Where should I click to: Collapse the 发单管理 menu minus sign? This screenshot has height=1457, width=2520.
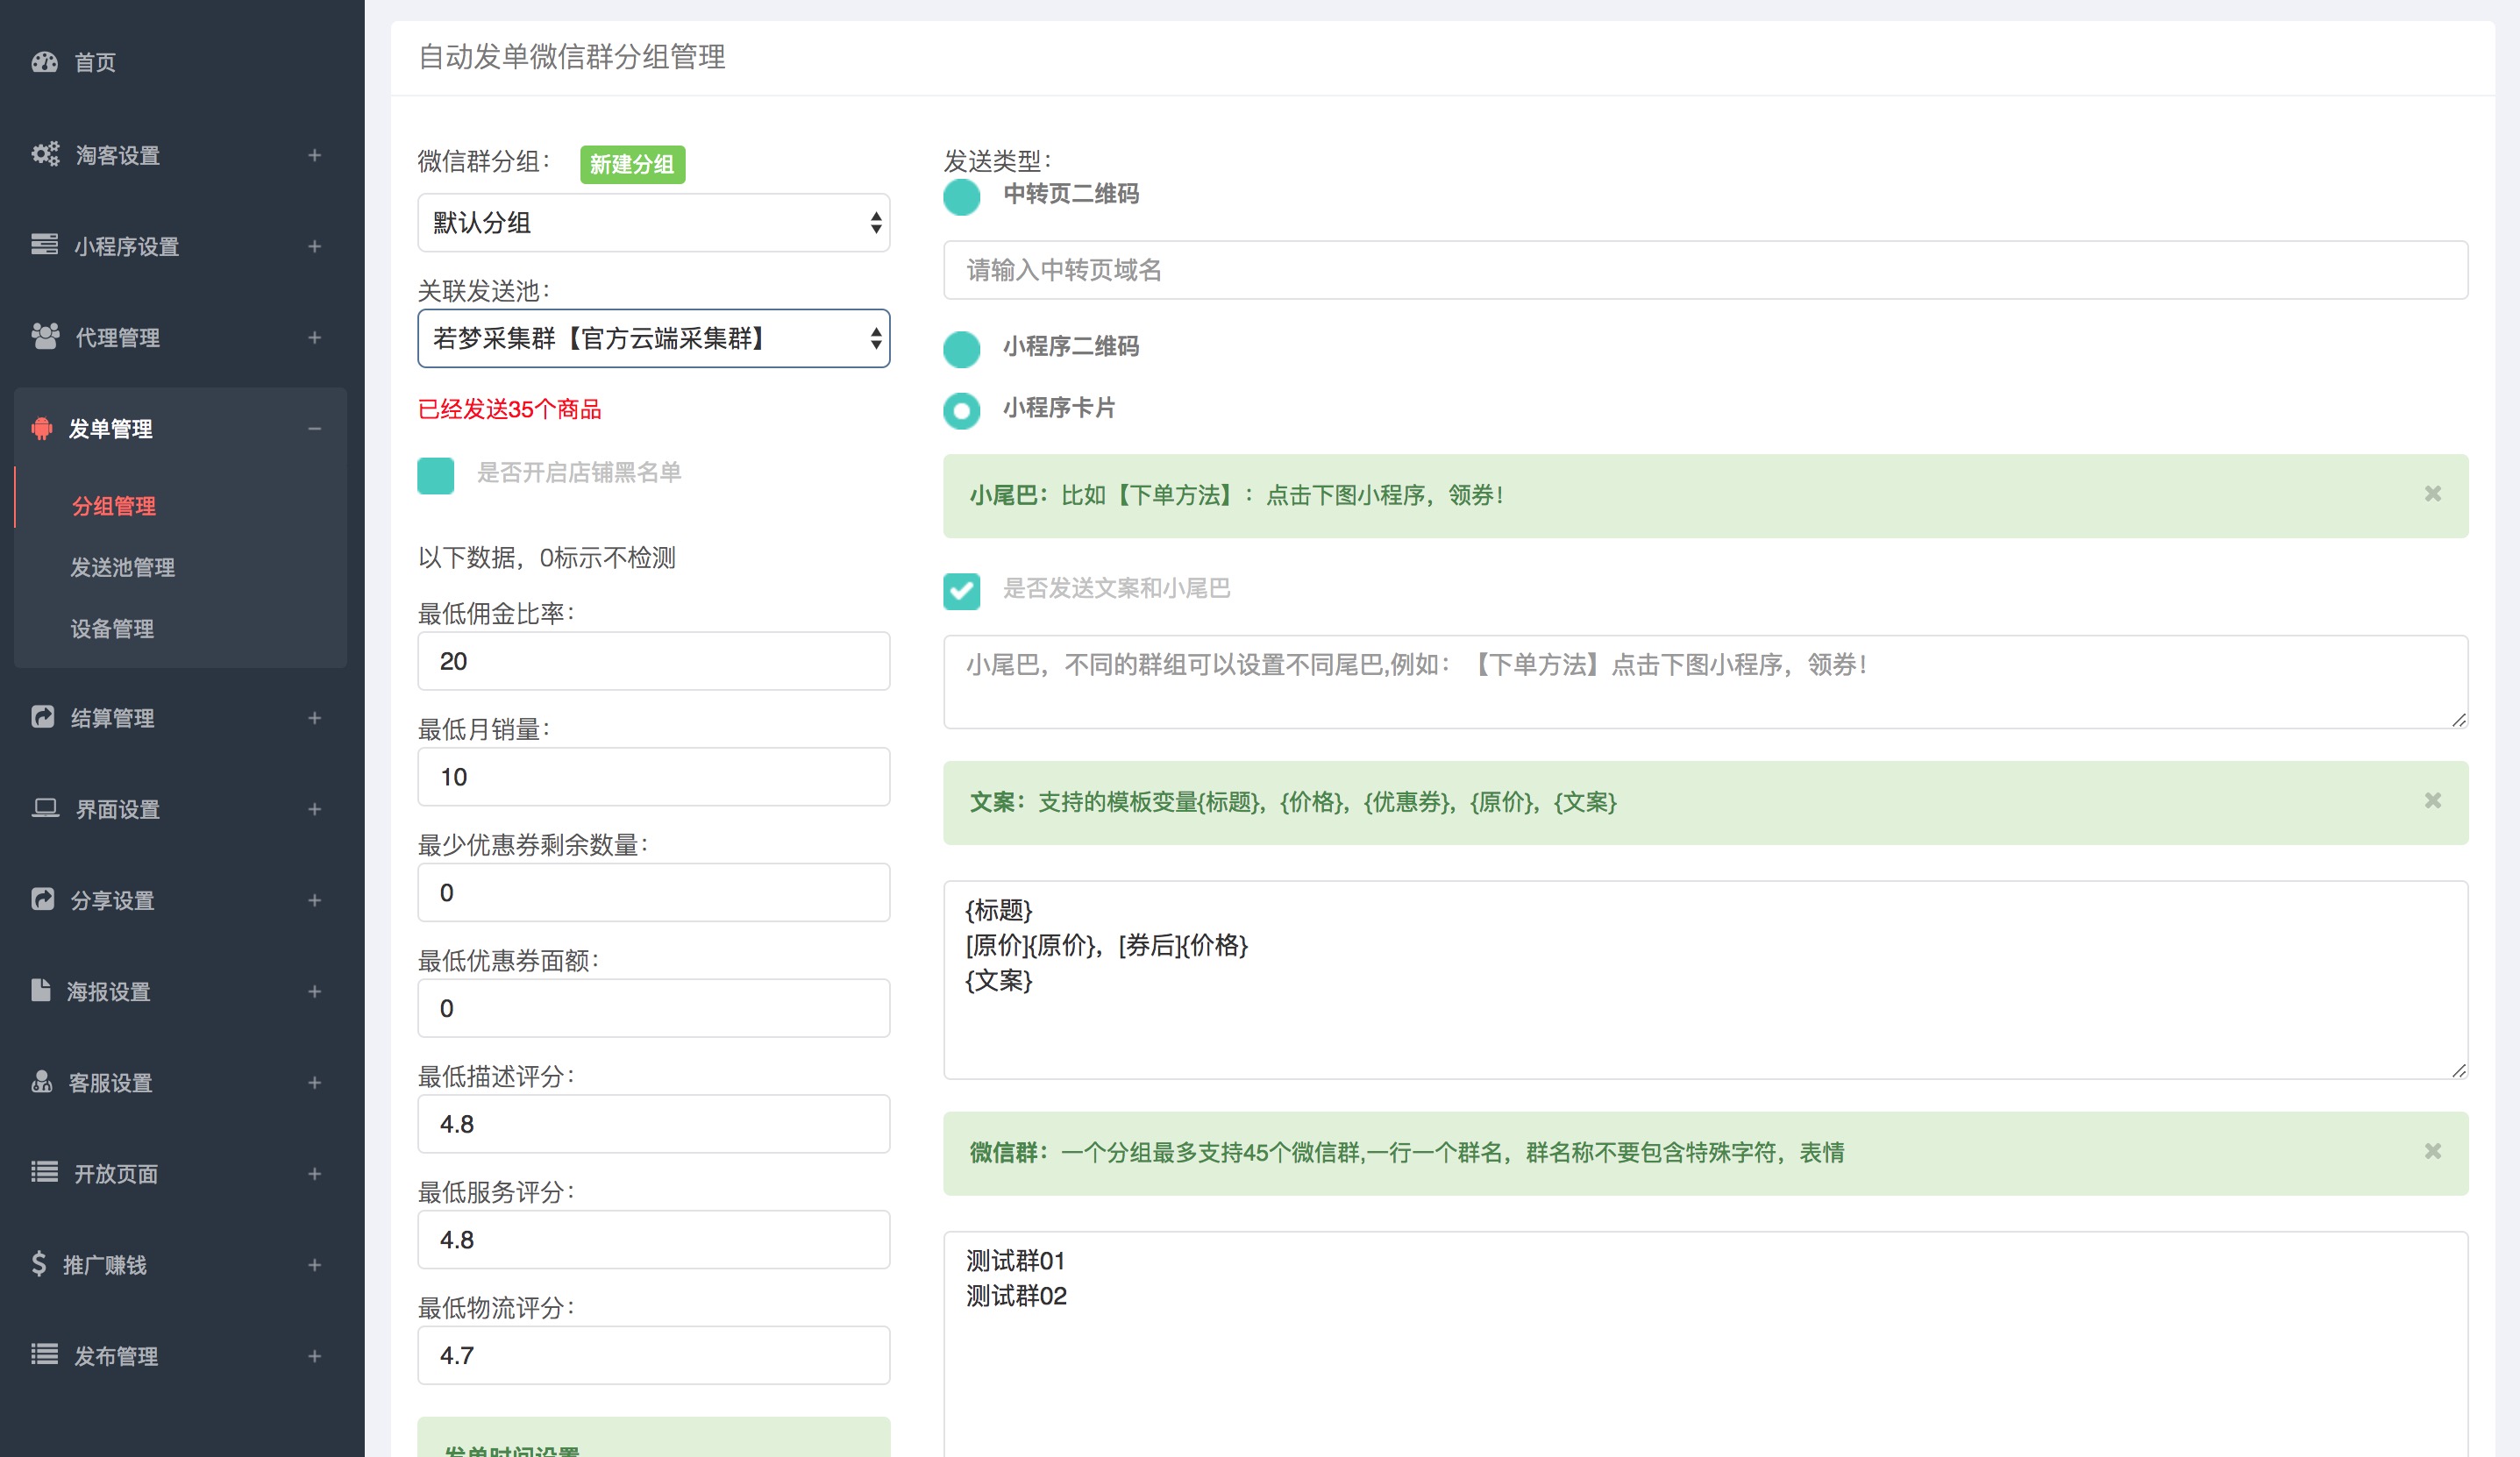click(314, 429)
